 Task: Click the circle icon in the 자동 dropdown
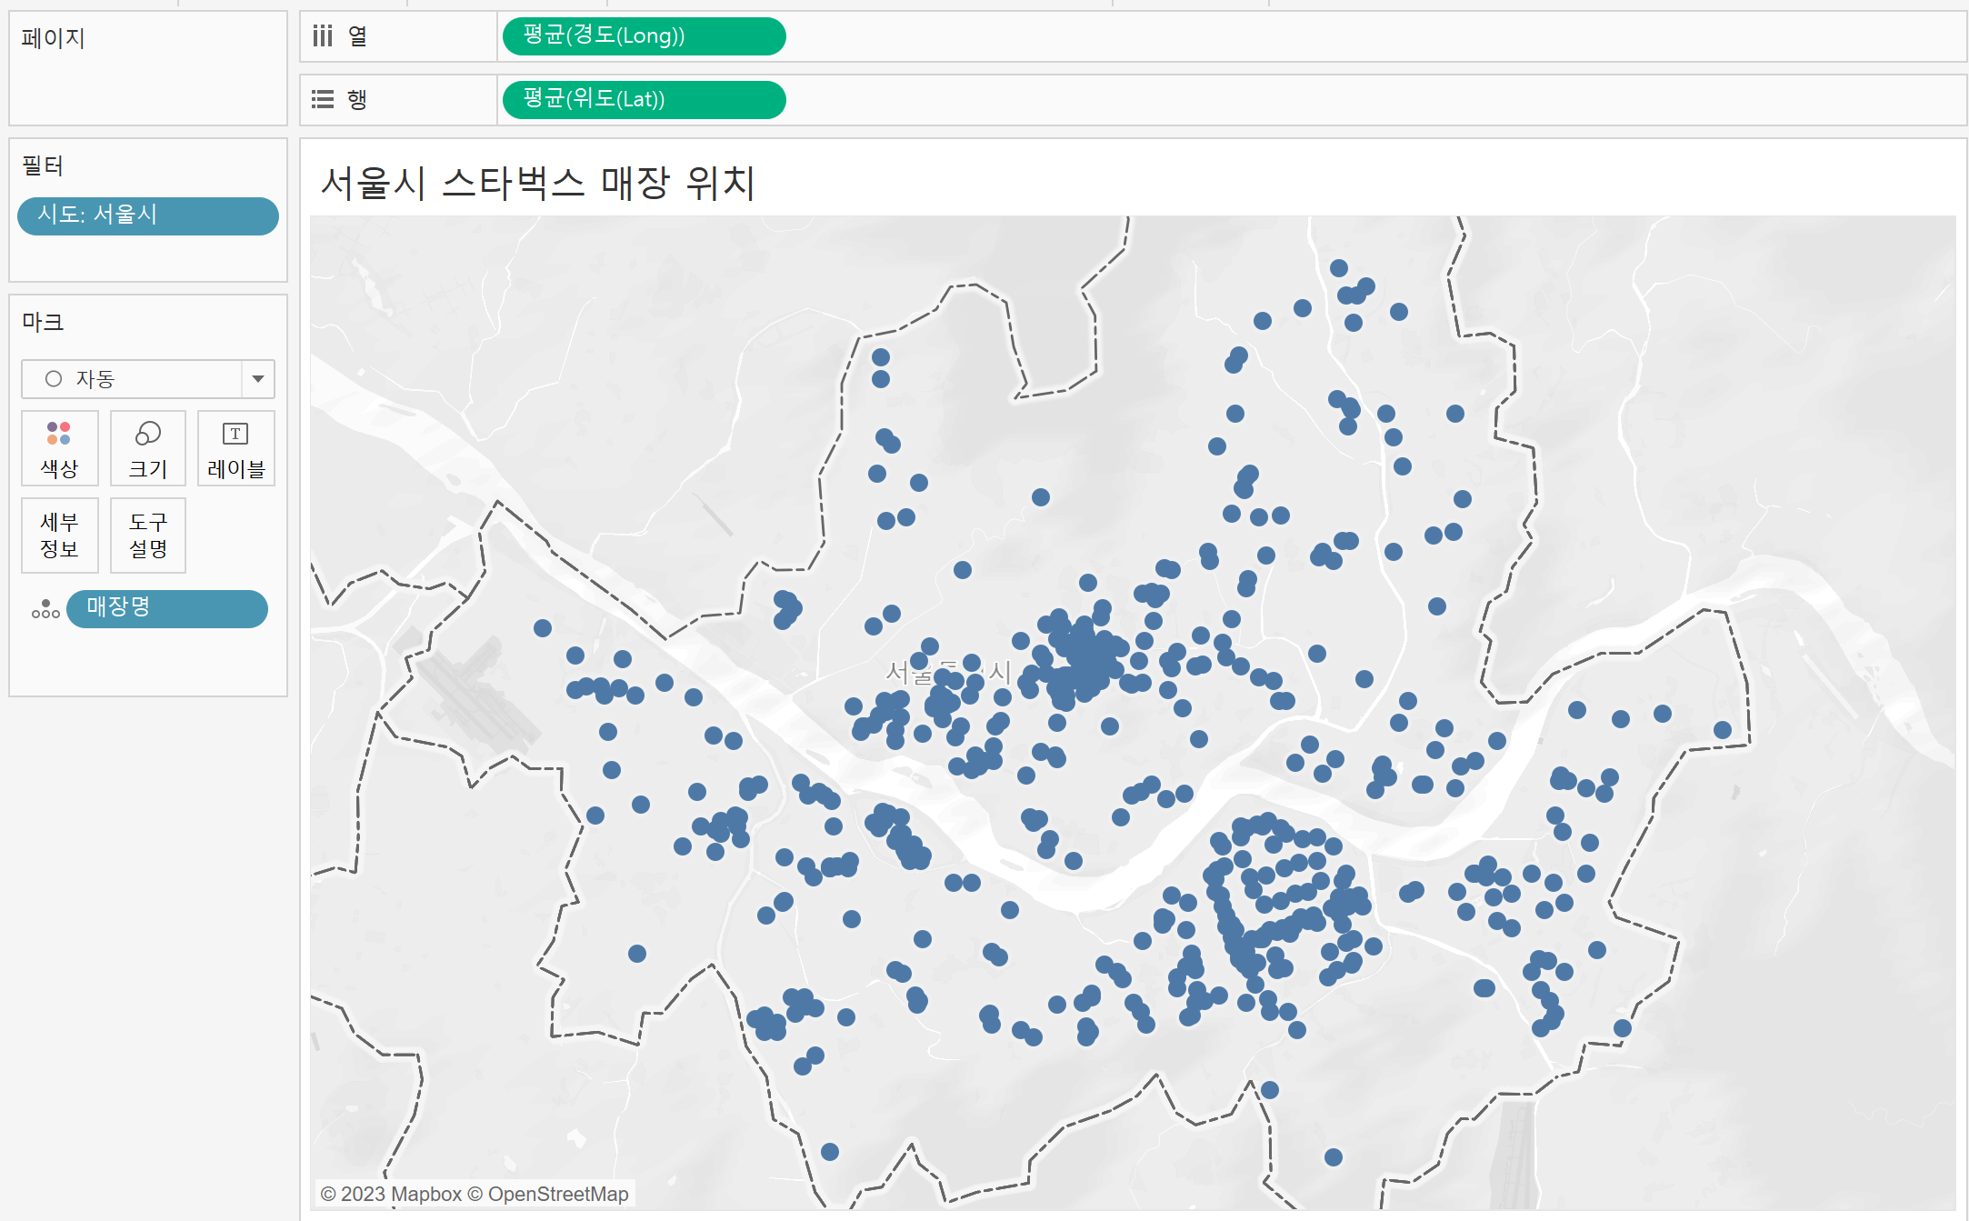[x=54, y=379]
